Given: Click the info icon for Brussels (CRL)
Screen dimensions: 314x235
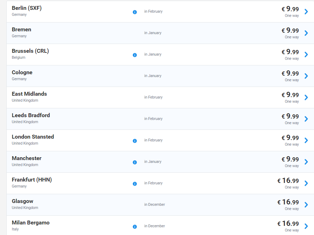Looking at the screenshot, I should [x=135, y=55].
